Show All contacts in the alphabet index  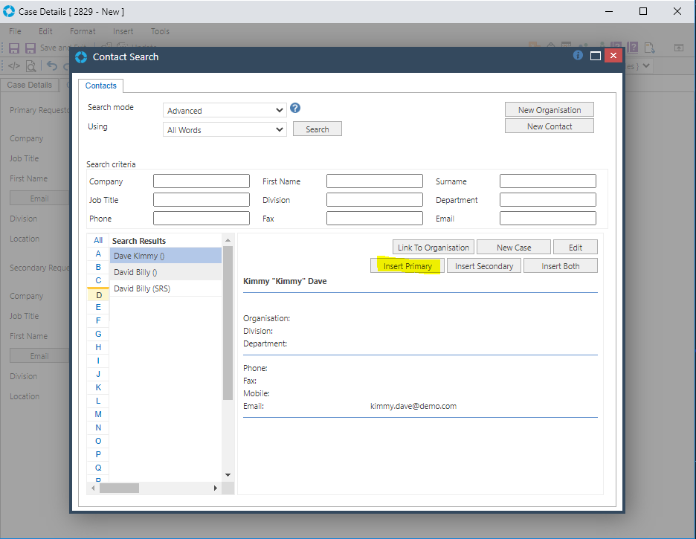point(98,240)
